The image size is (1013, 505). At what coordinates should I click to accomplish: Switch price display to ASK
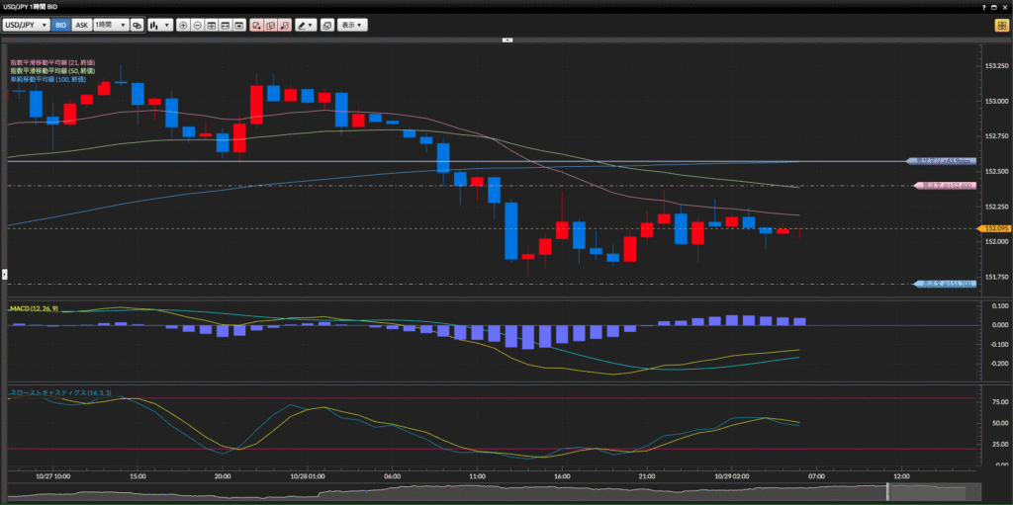point(81,25)
